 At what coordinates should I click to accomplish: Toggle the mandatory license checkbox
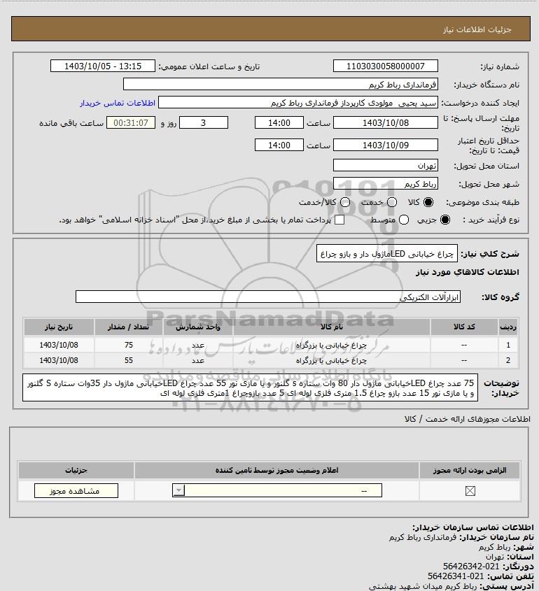tap(470, 491)
